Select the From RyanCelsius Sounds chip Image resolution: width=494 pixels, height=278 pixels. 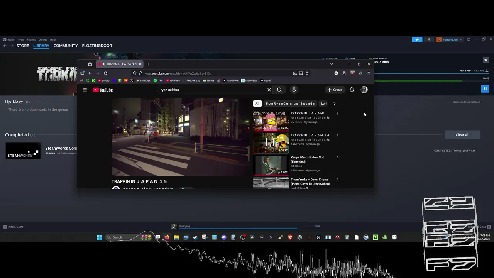point(290,103)
